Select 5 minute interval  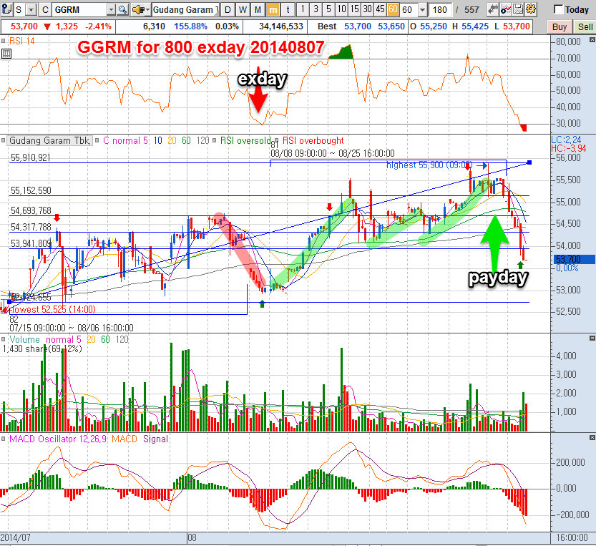[328, 9]
